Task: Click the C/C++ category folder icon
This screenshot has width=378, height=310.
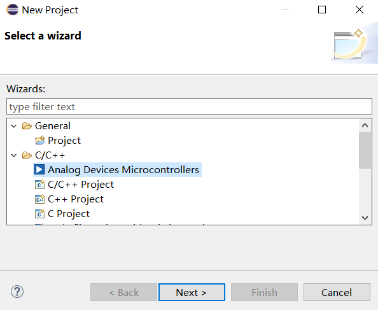Action: pyautogui.click(x=27, y=155)
